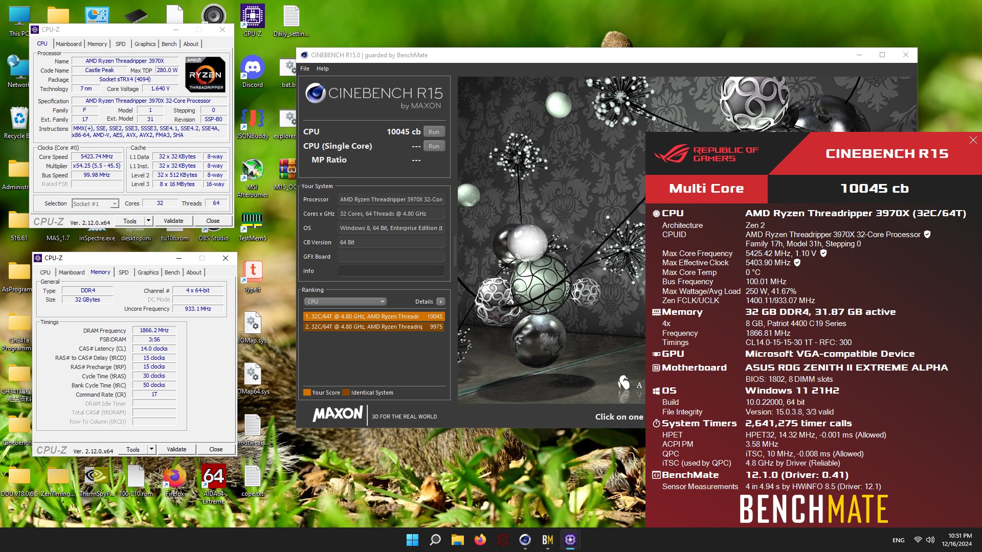982x552 pixels.
Task: Click the Close button in upper CPU-Z window
Action: tap(213, 221)
